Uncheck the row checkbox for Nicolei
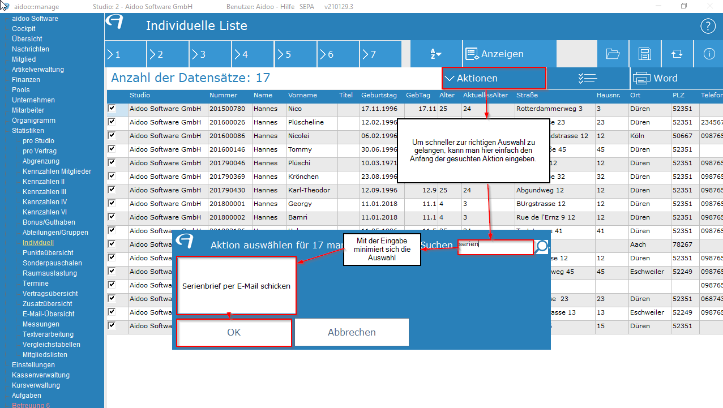Image resolution: width=723 pixels, height=408 pixels. point(112,135)
